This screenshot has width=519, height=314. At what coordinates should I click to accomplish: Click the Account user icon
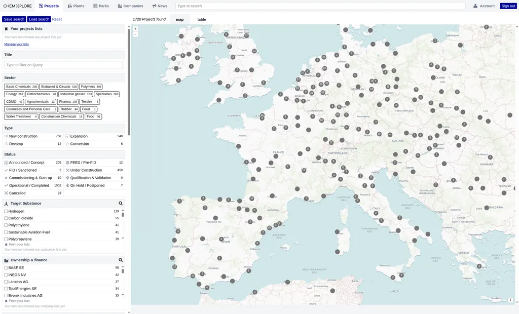click(x=475, y=6)
